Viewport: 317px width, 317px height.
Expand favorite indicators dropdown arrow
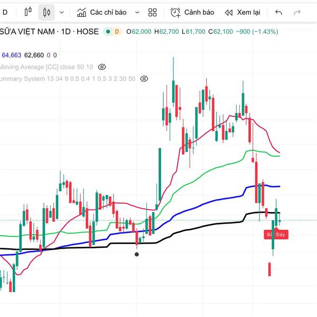coord(137,13)
